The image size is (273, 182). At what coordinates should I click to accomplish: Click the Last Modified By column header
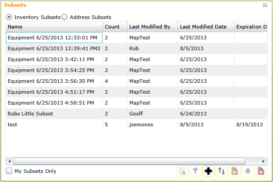click(x=152, y=27)
